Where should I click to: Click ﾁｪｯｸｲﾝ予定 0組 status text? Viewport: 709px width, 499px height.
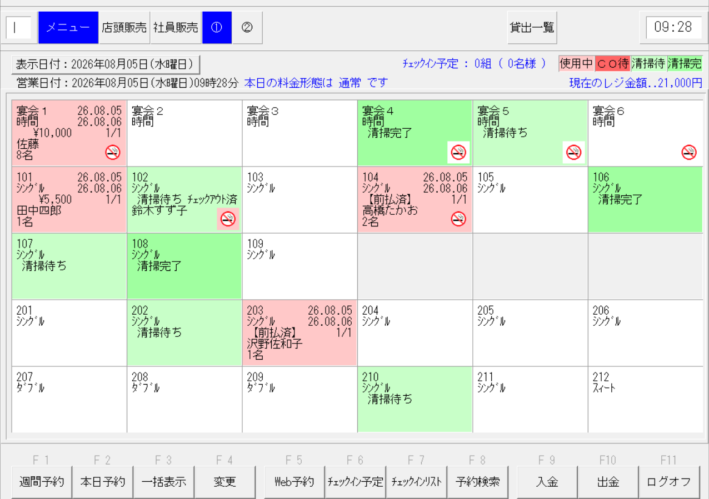point(475,64)
